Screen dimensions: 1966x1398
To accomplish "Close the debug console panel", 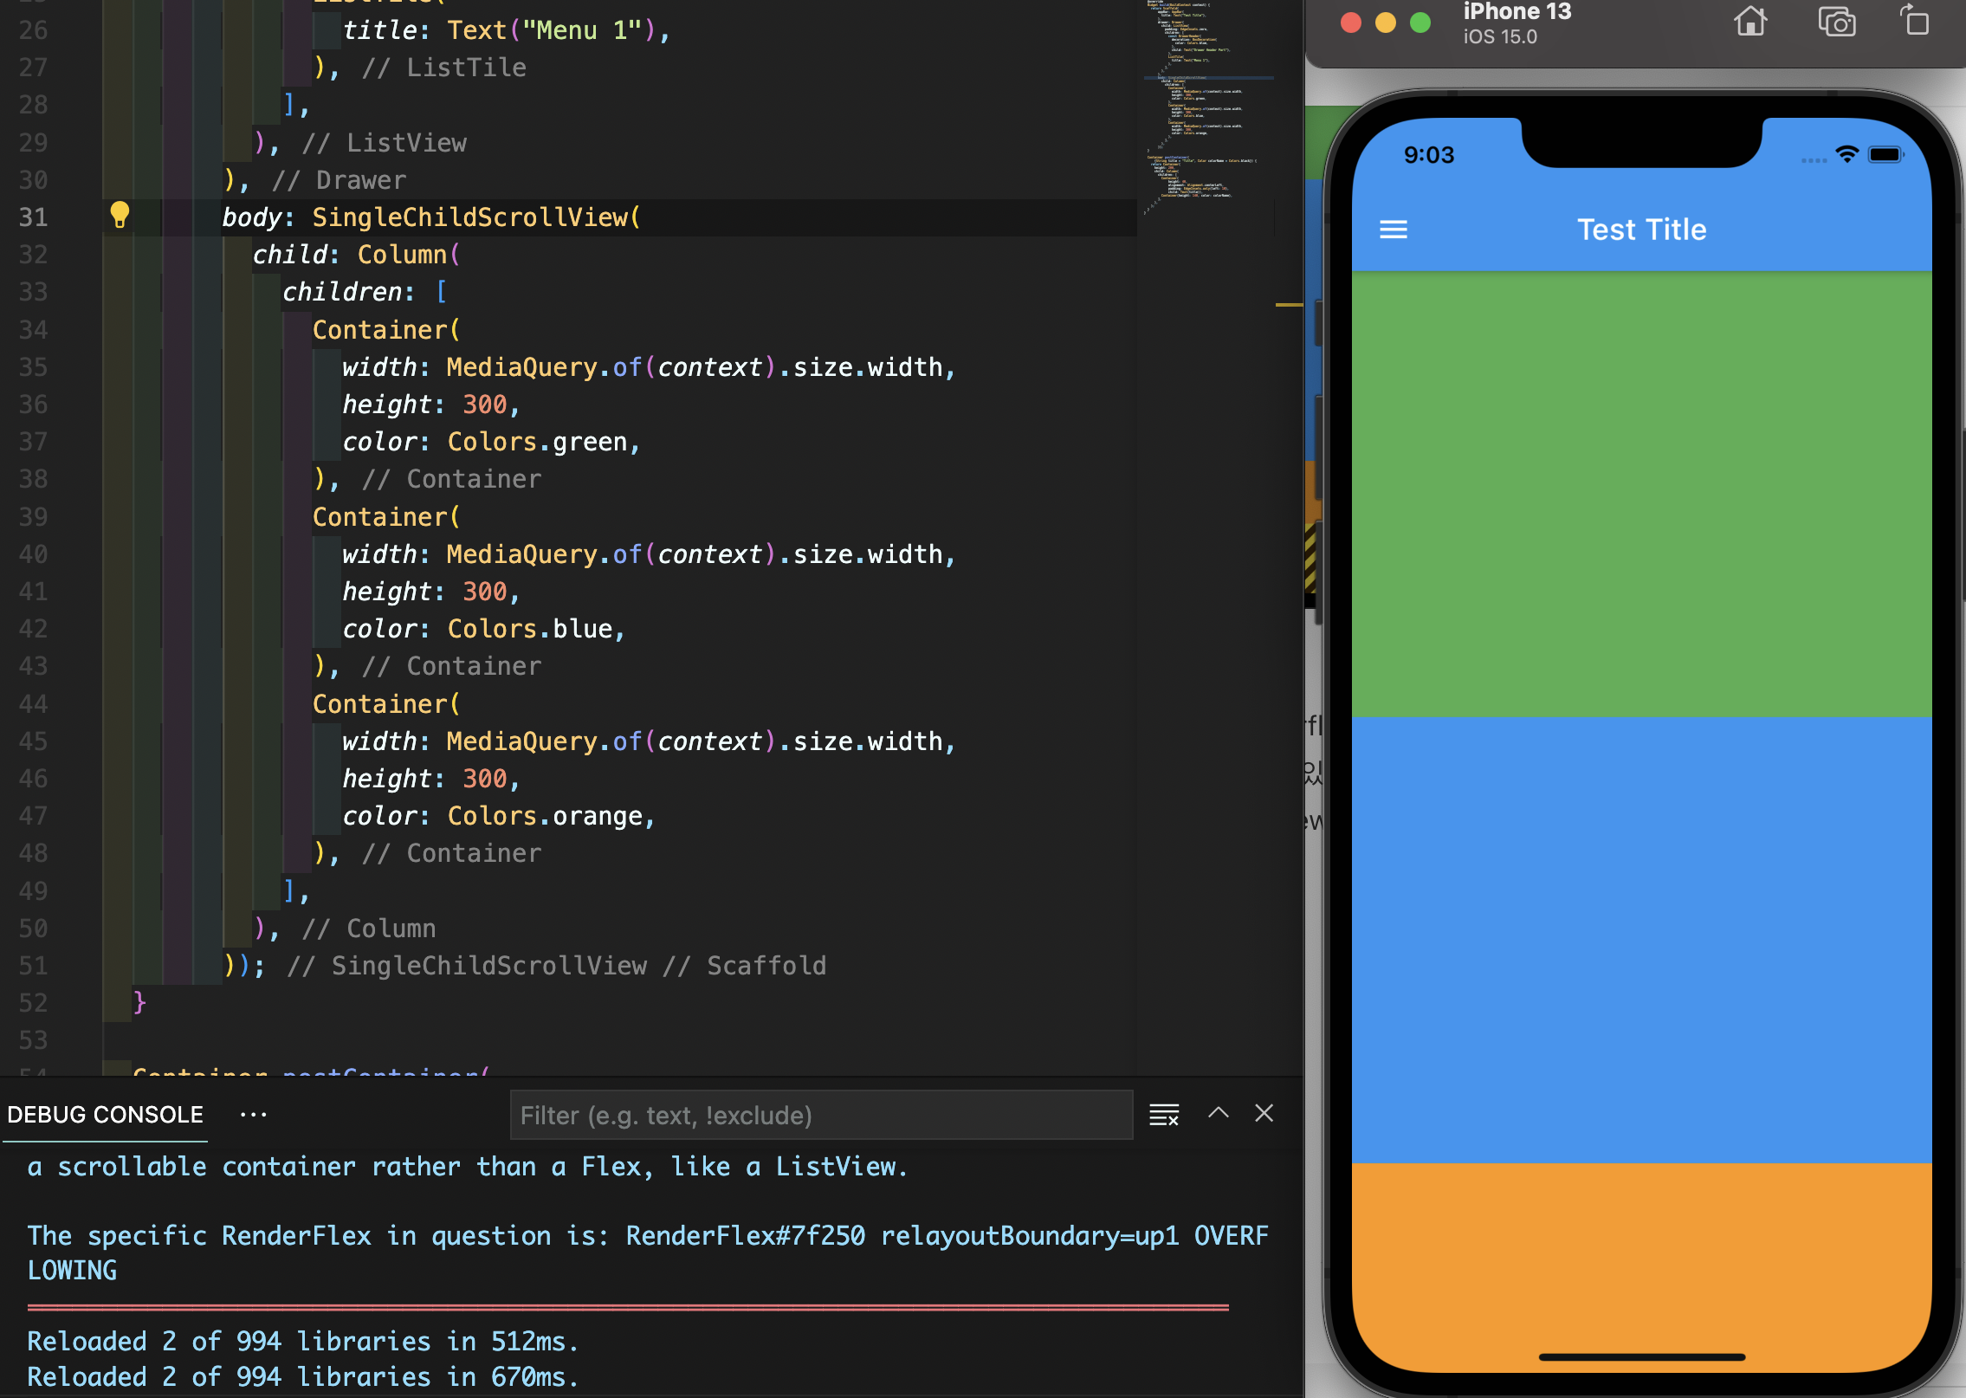I will click(1264, 1114).
